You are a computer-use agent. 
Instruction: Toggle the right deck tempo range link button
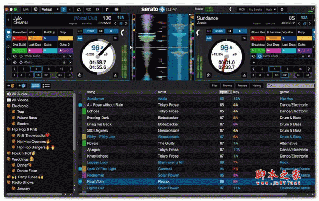(209, 38)
